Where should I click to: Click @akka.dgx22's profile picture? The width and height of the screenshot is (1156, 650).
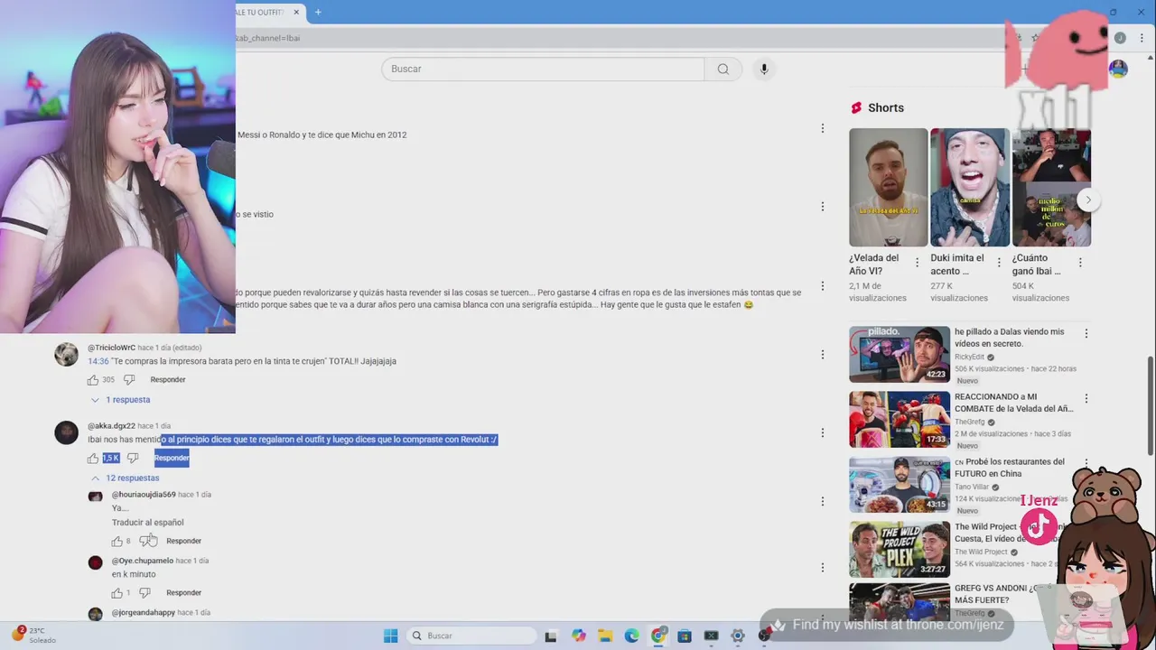[67, 433]
